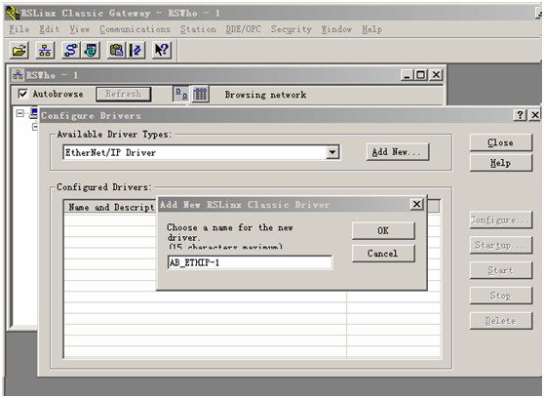The image size is (544, 398).
Task: Open the DDE/OPC menu
Action: pos(243,29)
